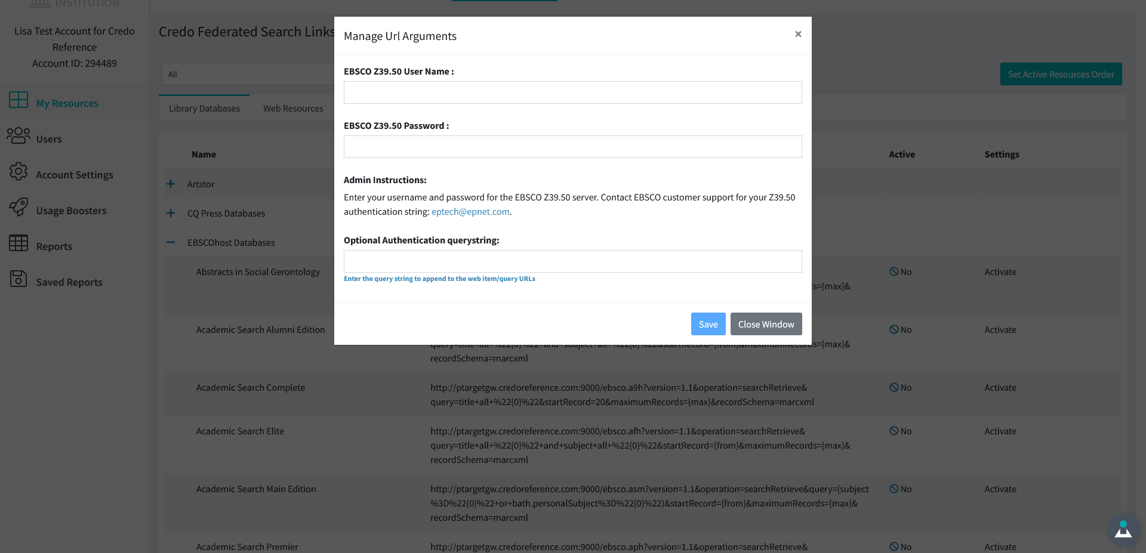Expand the Artstor group
1146x553 pixels.
click(171, 184)
